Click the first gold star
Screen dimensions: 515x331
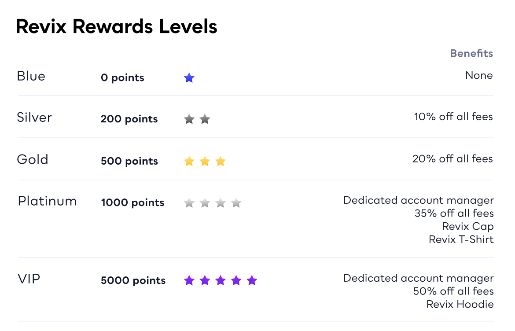(x=189, y=161)
